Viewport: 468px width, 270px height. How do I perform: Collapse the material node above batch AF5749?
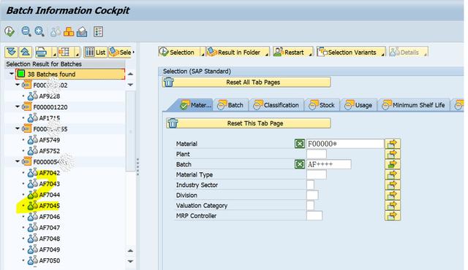click(x=18, y=128)
